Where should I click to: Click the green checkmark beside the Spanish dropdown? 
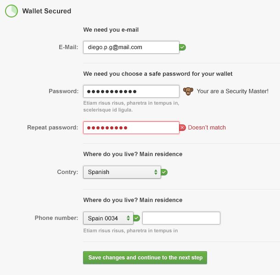coord(164,172)
